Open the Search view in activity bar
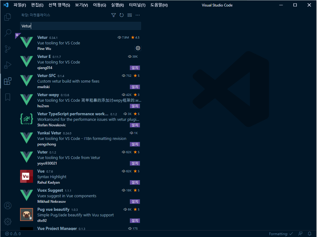This screenshot has height=237, width=317. click(8, 33)
